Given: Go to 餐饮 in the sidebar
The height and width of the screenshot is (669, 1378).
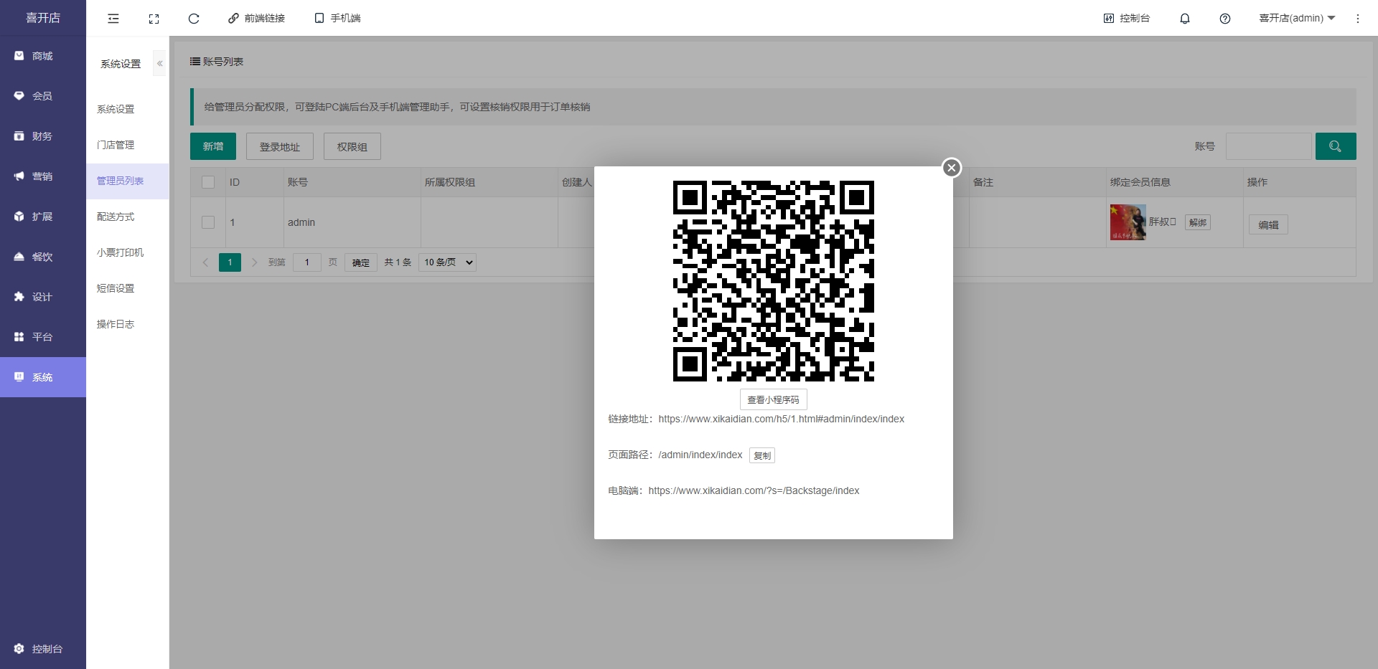Looking at the screenshot, I should (x=43, y=257).
